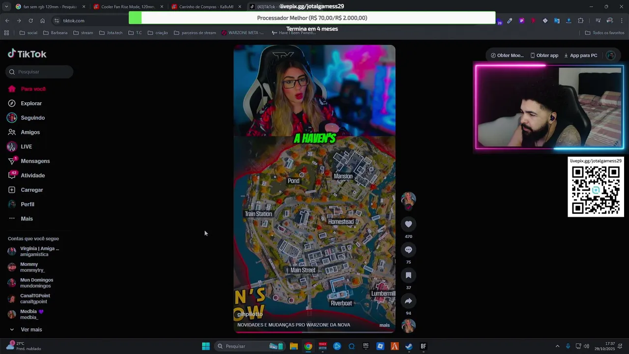629x354 pixels.
Task: Share the video with arrow icon
Action: coord(408,301)
